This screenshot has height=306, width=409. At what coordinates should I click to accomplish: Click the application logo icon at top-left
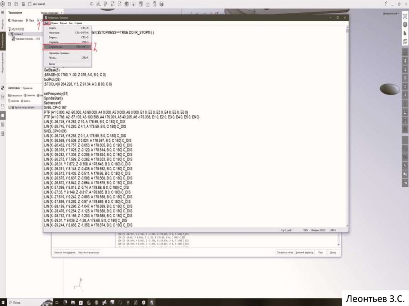tap(3, 4)
